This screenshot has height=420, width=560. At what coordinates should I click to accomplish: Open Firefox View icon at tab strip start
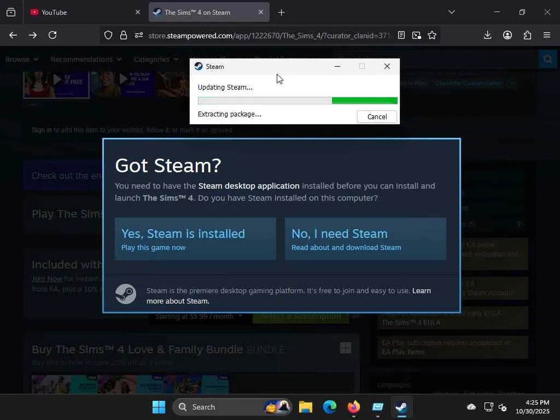pos(11,12)
